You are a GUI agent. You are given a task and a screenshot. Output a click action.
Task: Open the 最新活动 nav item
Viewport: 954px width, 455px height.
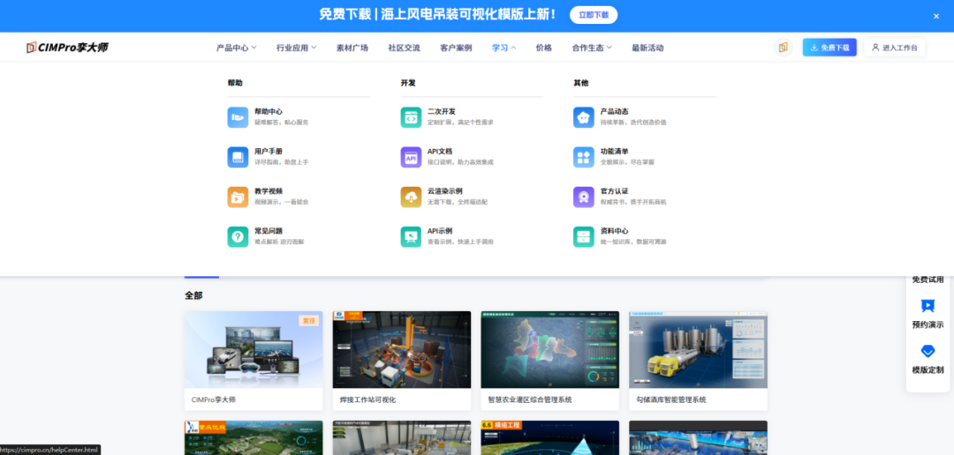[647, 48]
